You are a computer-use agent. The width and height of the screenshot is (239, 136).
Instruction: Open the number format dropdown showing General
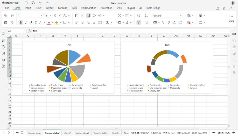(167, 16)
